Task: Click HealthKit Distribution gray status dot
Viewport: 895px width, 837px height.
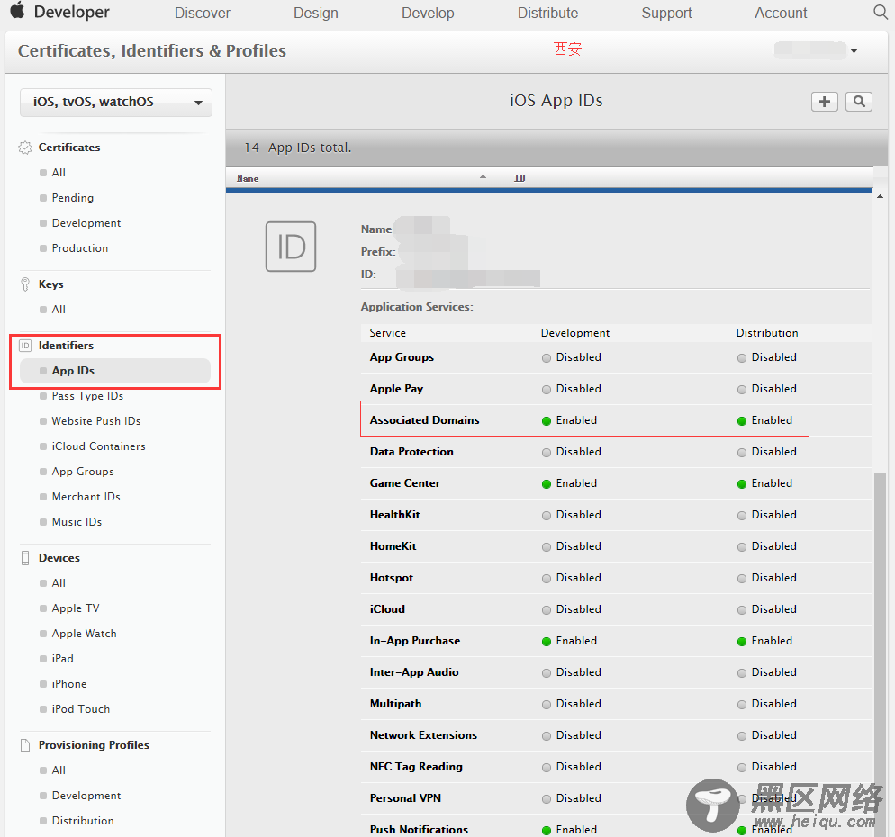Action: point(741,515)
